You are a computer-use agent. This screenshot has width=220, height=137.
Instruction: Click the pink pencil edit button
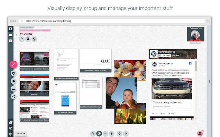[13, 64]
